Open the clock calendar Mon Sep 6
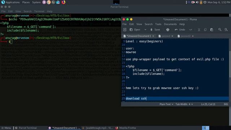231x130 pixels. 219,2
